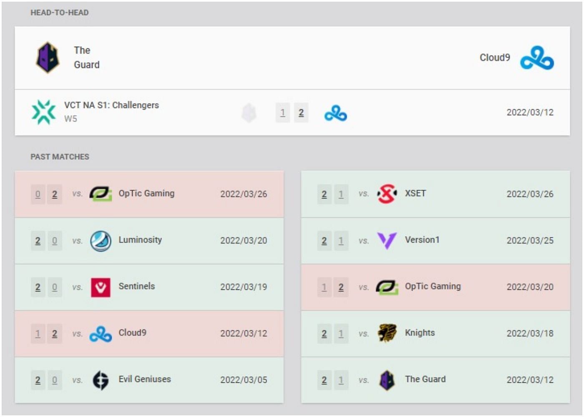Open Version1 match link
584x417 pixels.
[x=422, y=240]
